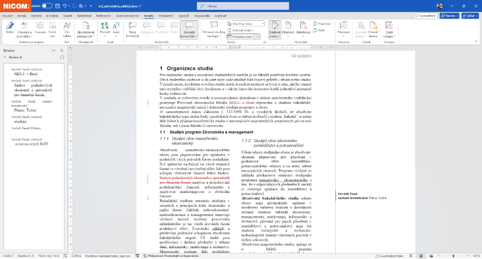Click the Sledovat změny icon
This screenshot has height=259, width=482.
[275, 26]
